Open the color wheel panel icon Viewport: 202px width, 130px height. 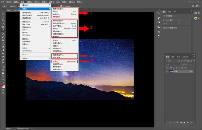(196, 18)
